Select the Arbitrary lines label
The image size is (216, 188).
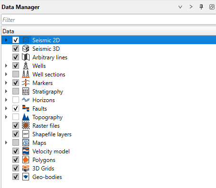(x=50, y=57)
